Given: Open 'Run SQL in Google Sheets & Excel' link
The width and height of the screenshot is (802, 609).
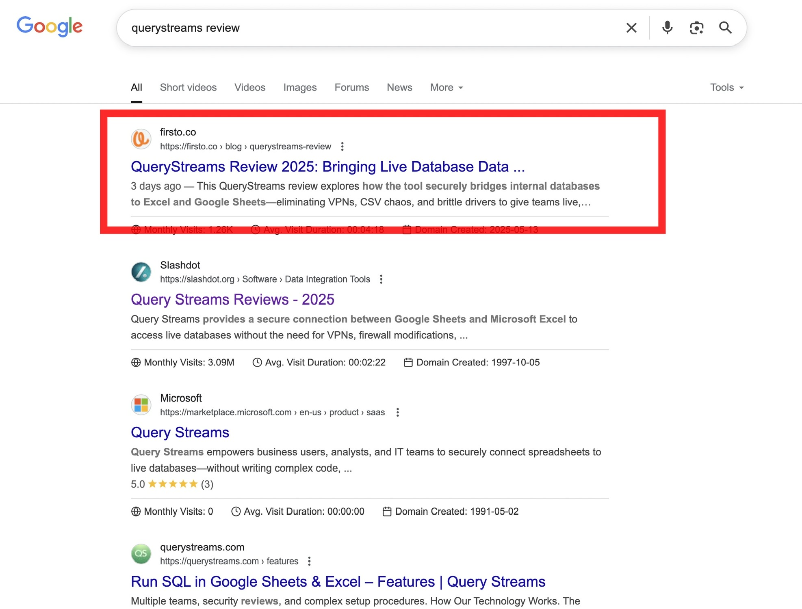Looking at the screenshot, I should click(338, 582).
